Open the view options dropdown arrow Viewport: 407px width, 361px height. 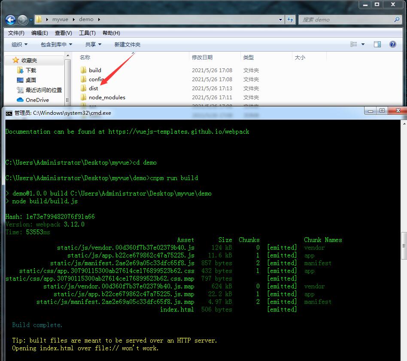click(363, 44)
